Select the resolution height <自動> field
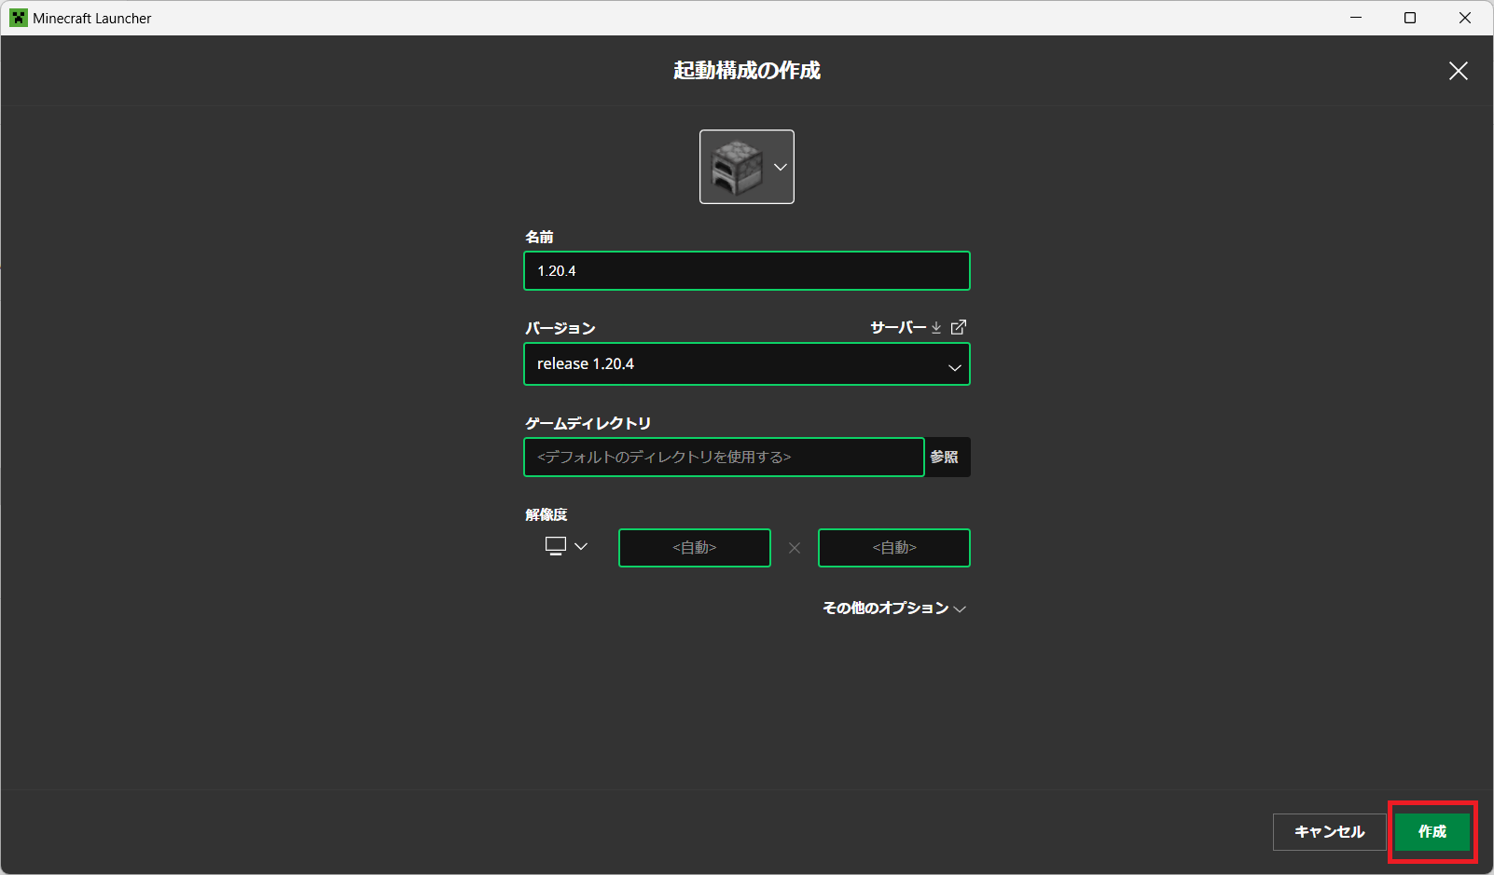This screenshot has width=1494, height=875. click(x=894, y=548)
